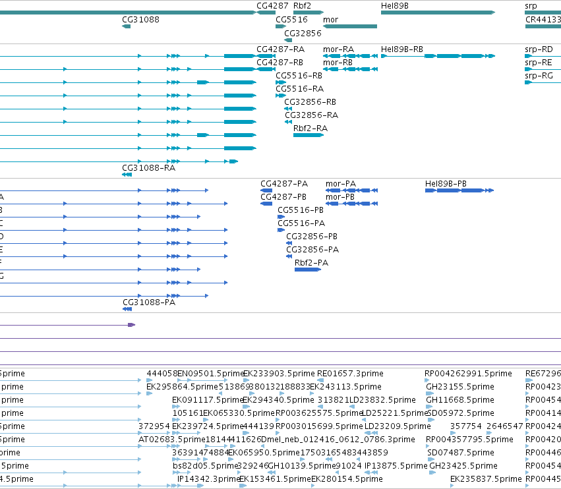Select EST EK280154.5prime
This screenshot has height=489, width=561.
click(x=347, y=479)
